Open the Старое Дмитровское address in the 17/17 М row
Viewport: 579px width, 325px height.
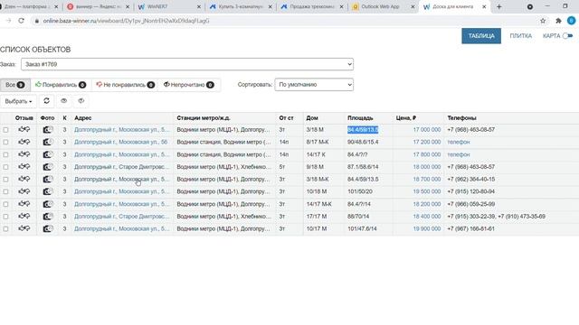click(x=122, y=217)
